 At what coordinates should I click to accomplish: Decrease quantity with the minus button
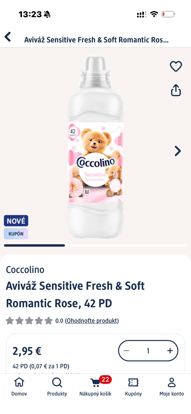pyautogui.click(x=127, y=351)
